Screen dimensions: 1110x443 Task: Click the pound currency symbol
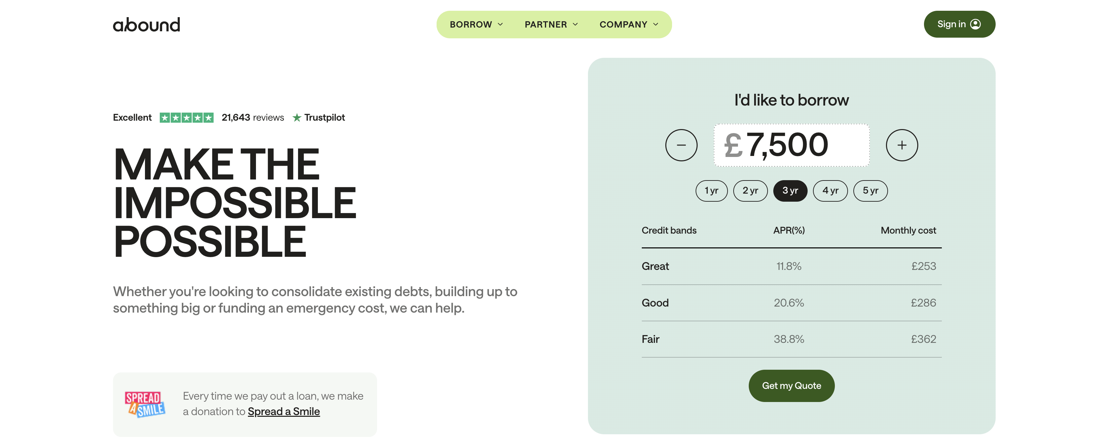[733, 146]
